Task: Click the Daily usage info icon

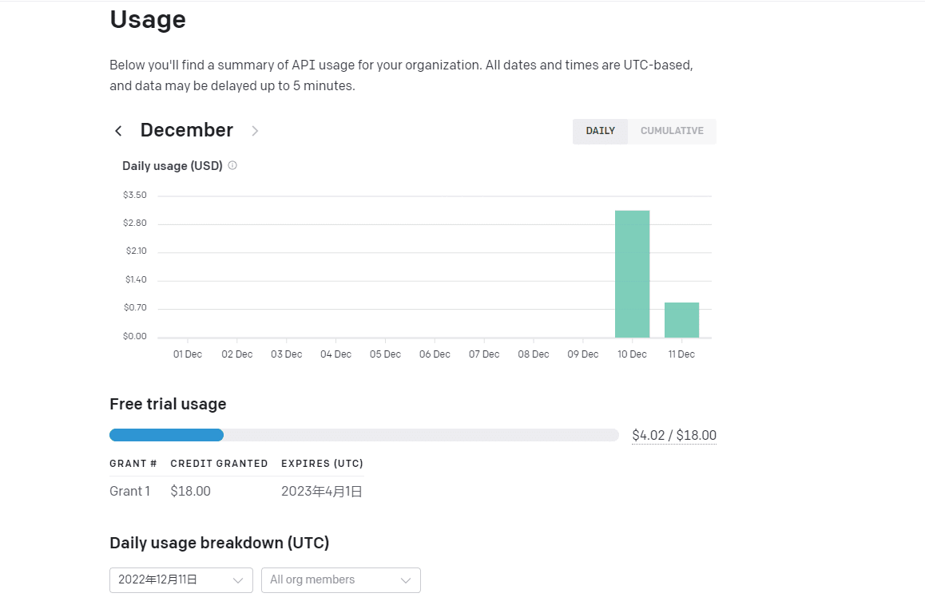Action: click(232, 166)
